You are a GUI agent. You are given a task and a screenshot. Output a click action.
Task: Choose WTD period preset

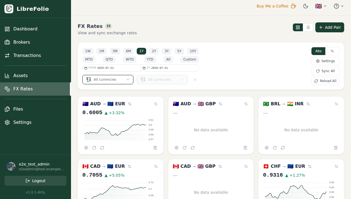pos(130,59)
